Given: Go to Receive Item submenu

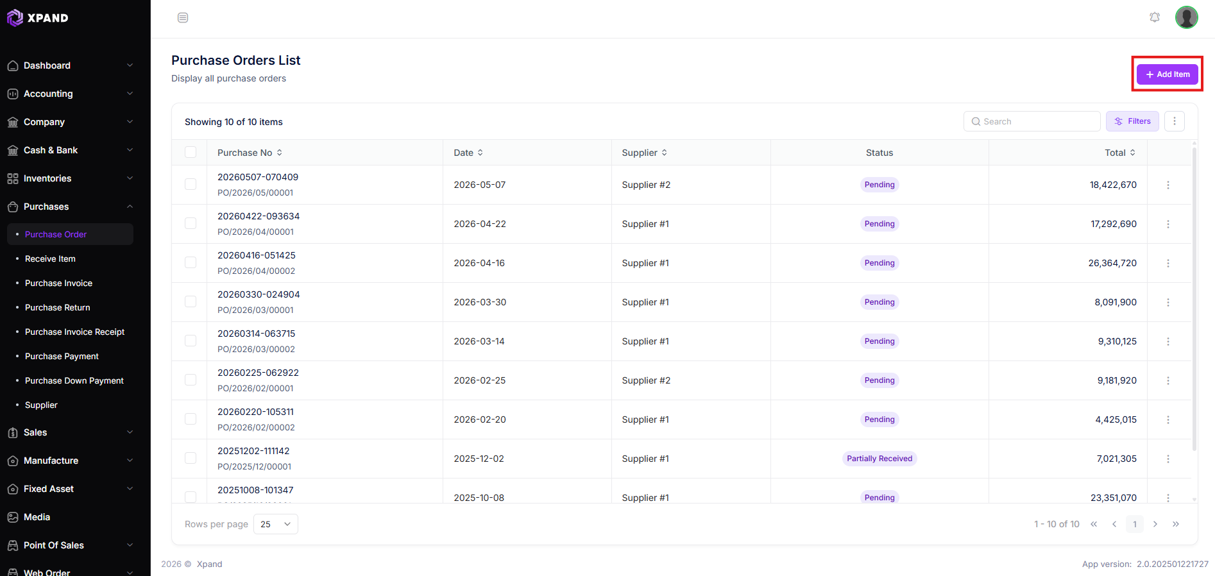Looking at the screenshot, I should [x=50, y=258].
